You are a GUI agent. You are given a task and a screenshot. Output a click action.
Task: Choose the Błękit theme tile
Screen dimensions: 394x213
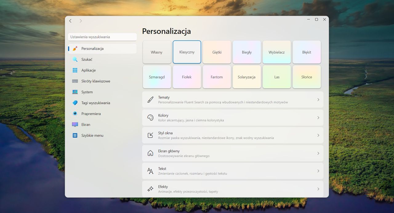tap(307, 52)
